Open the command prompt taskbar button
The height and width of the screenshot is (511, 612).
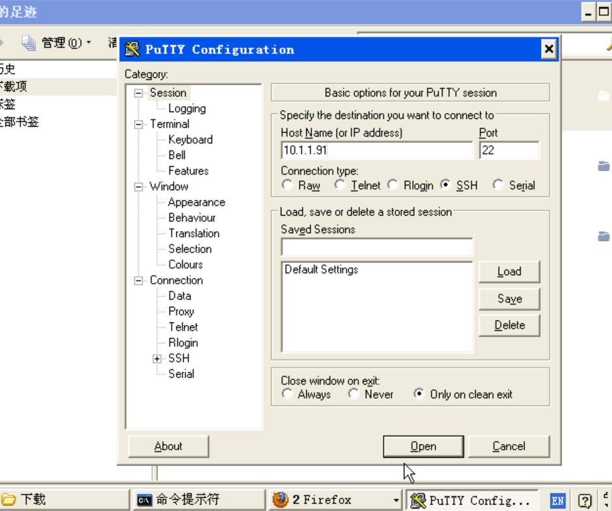click(199, 500)
